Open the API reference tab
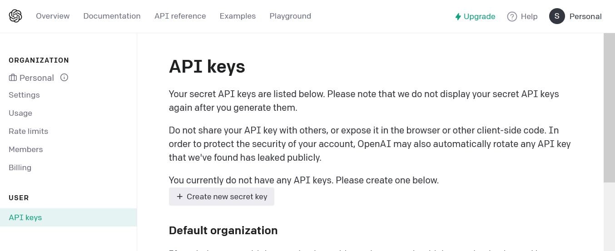 (180, 16)
